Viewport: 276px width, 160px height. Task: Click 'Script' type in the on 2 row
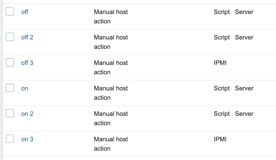pos(222,114)
